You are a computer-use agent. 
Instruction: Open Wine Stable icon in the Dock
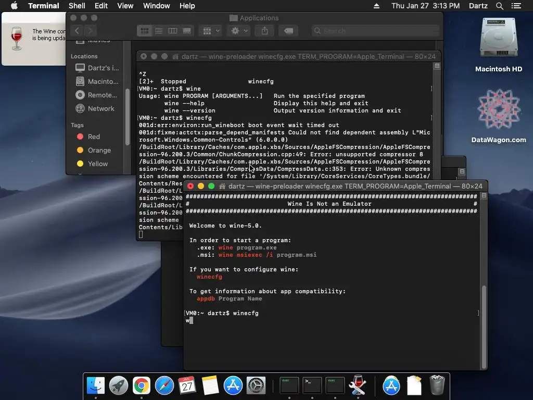(358, 385)
